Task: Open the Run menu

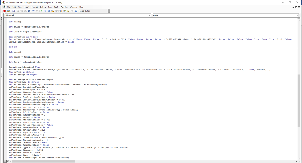Action: point(50,7)
